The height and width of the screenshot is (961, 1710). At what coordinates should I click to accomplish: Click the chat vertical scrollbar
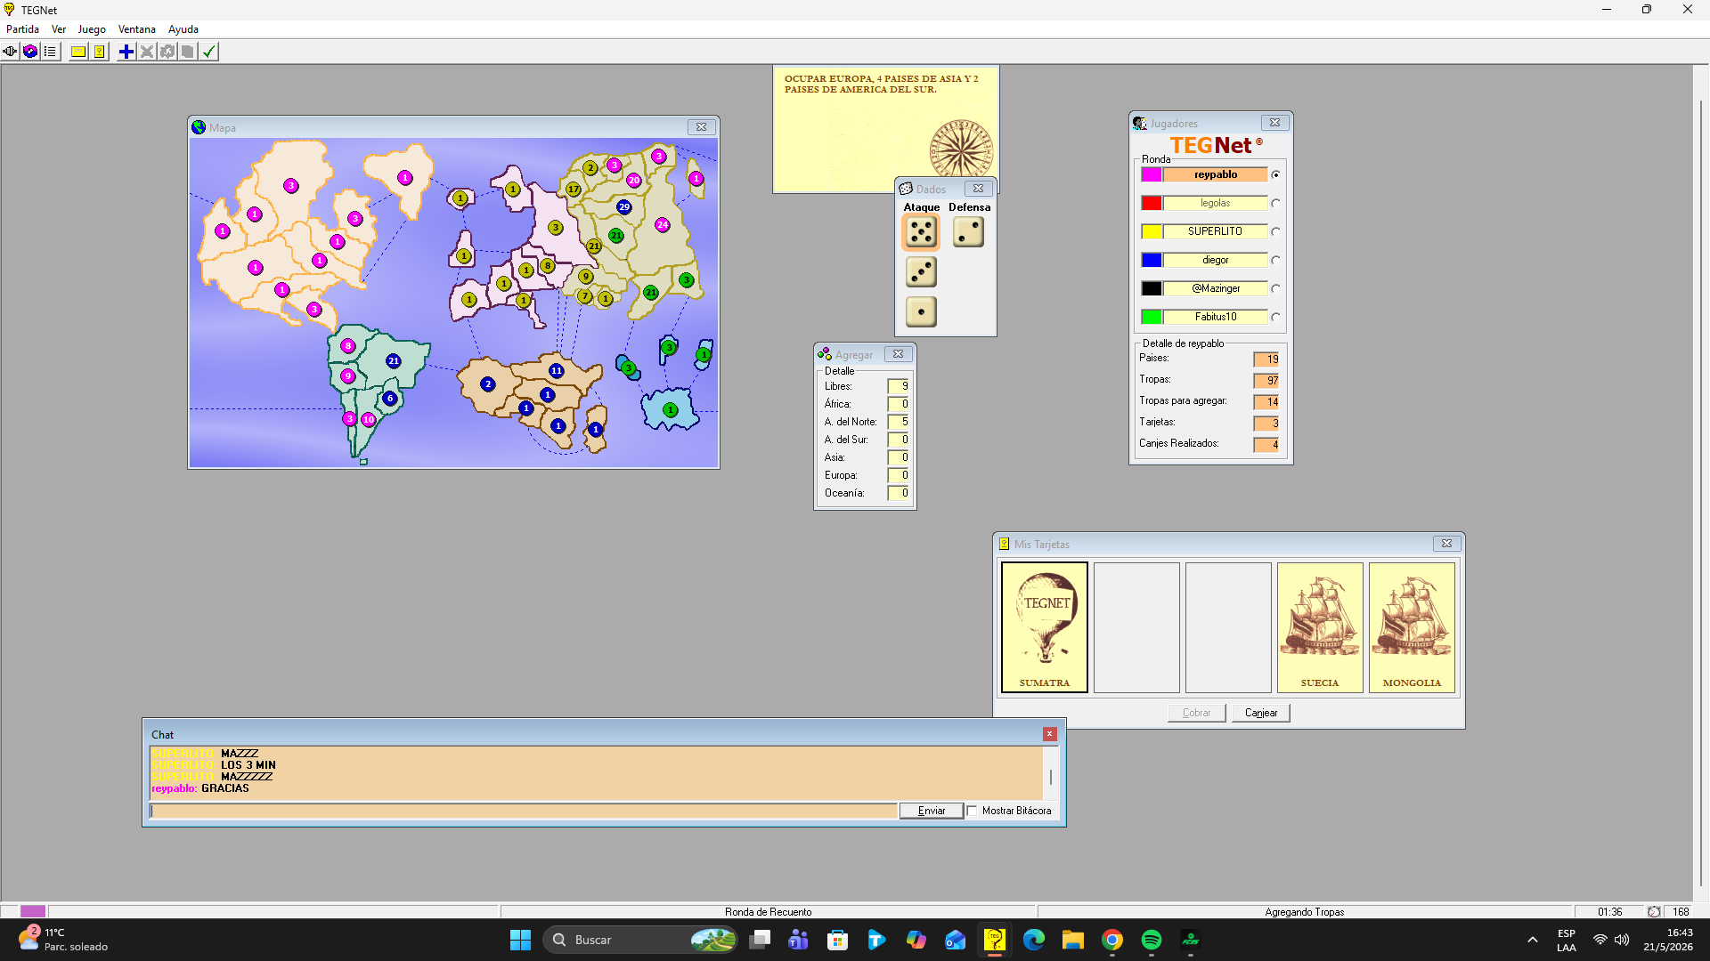[x=1051, y=772]
